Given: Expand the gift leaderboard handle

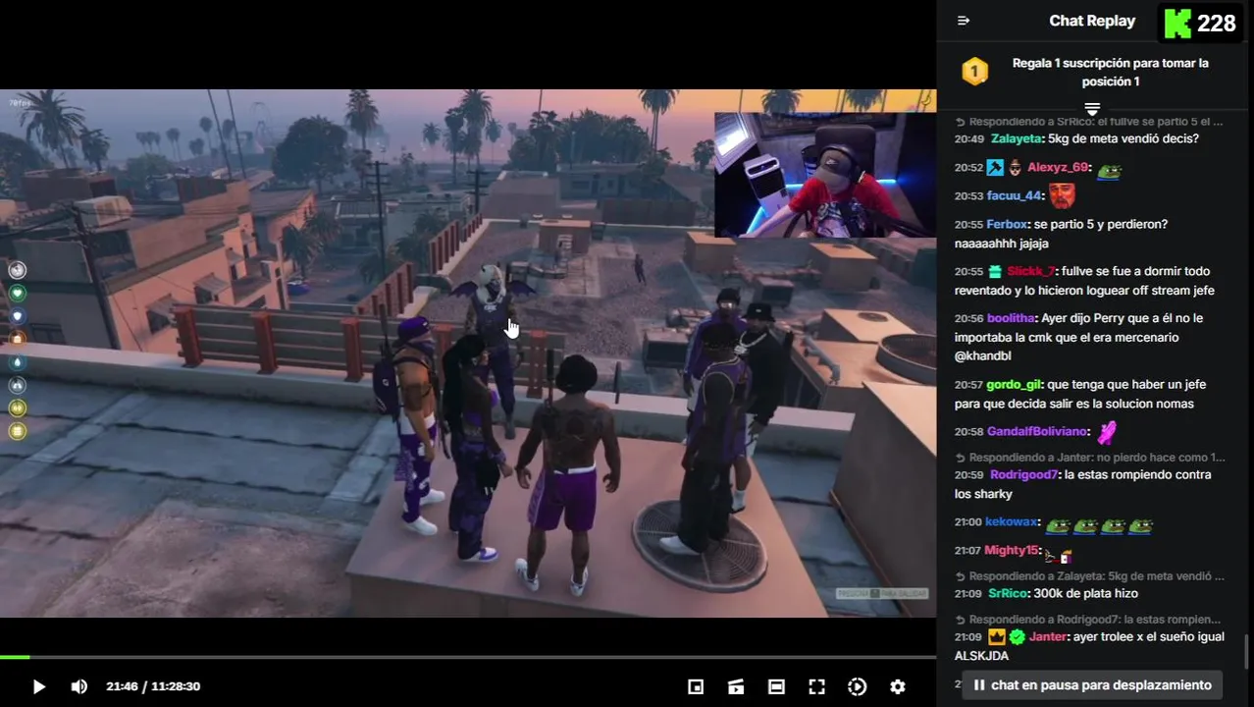Looking at the screenshot, I should click(1092, 107).
